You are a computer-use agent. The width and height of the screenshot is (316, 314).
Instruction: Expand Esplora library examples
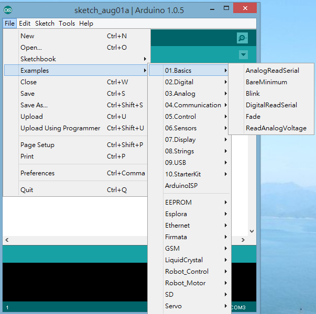pyautogui.click(x=189, y=214)
